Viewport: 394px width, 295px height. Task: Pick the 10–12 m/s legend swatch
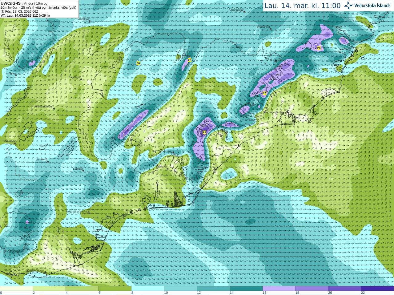pyautogui.click(x=180, y=289)
